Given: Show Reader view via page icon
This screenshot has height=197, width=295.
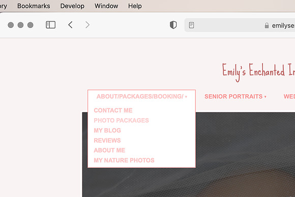Looking at the screenshot, I should [x=192, y=25].
